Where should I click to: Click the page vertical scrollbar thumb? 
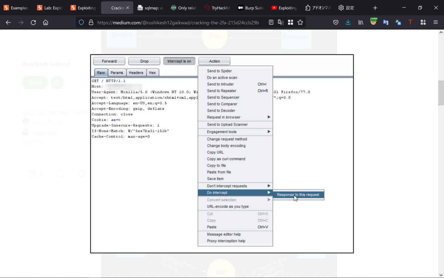[441, 93]
